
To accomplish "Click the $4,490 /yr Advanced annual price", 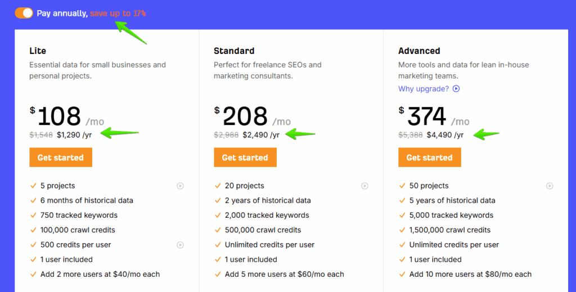I will point(445,135).
